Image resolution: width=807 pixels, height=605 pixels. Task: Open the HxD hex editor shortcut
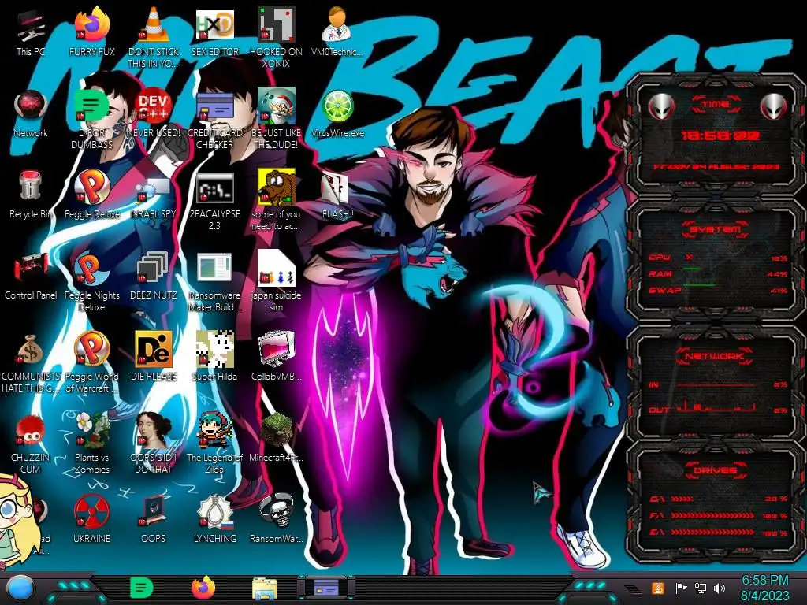click(x=215, y=32)
